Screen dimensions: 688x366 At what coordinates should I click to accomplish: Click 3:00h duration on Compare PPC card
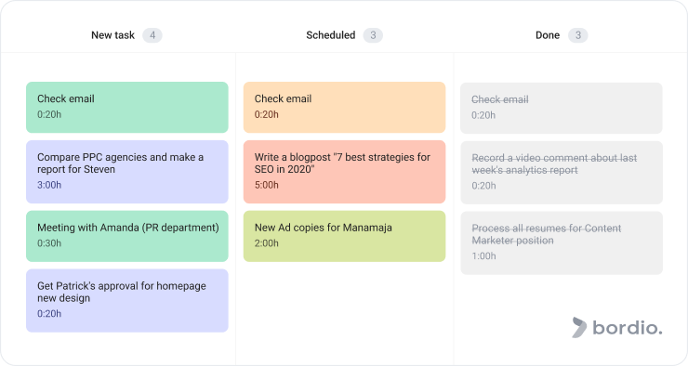(x=49, y=185)
